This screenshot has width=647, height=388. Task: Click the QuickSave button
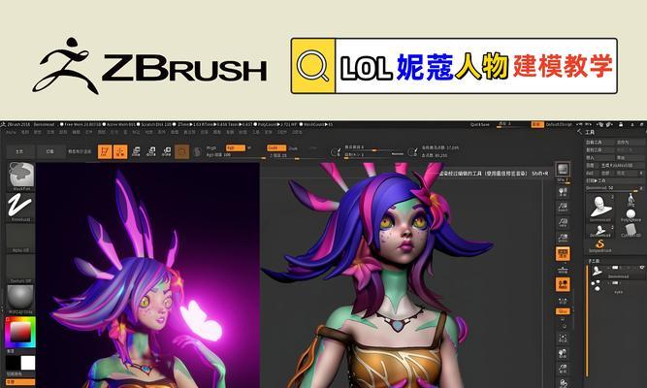(481, 125)
